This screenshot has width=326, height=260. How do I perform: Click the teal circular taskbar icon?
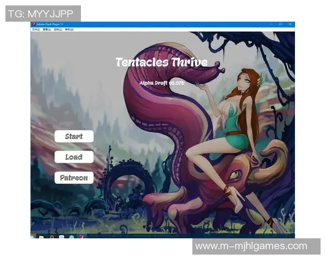[x=71, y=236]
